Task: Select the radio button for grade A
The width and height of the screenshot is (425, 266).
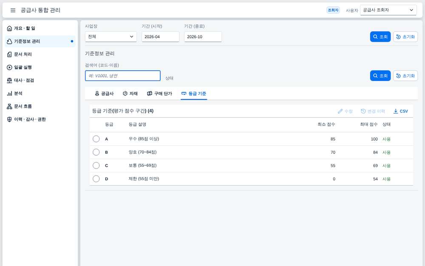Action: point(96,139)
